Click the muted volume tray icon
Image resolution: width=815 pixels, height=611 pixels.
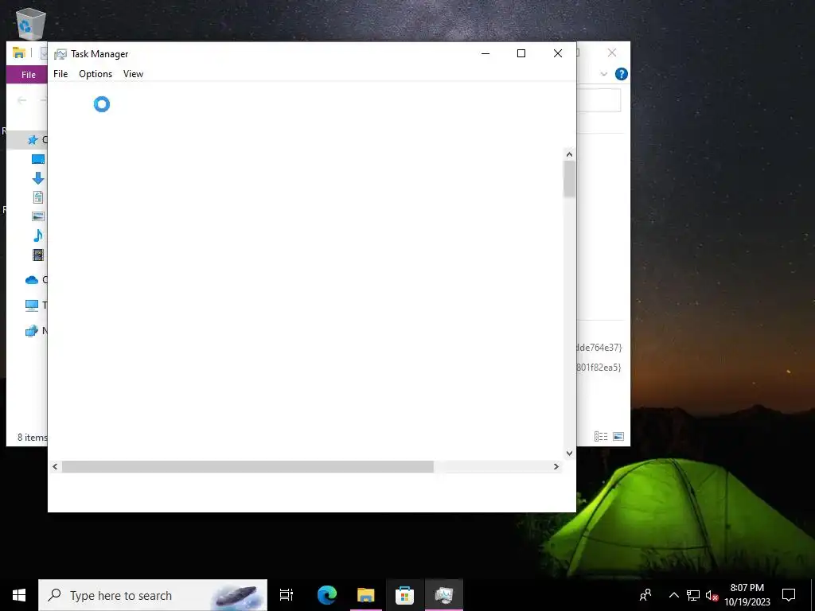(712, 595)
